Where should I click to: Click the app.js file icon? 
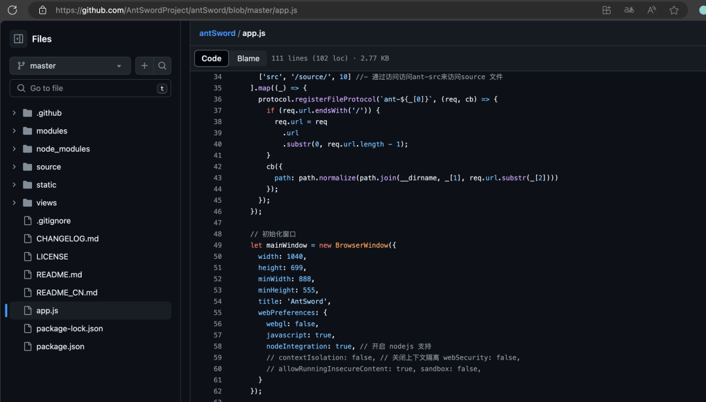tap(28, 310)
